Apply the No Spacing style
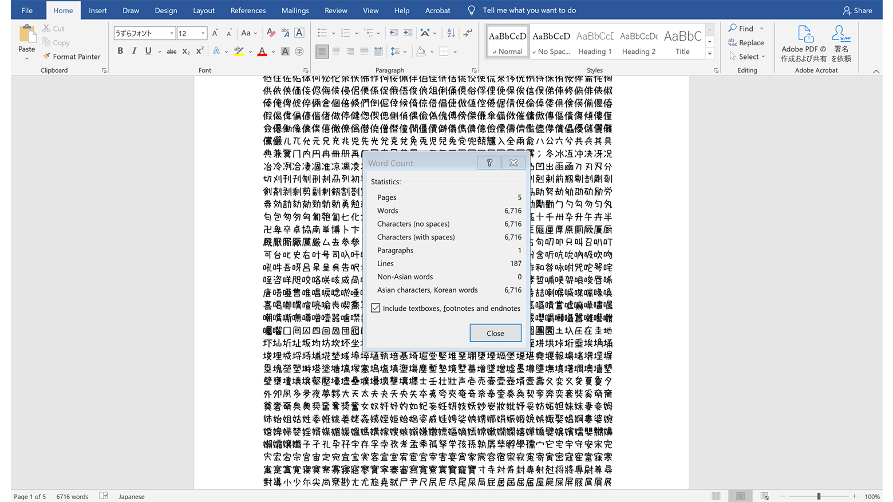Screen dimensions: 893x502 pos(551,42)
